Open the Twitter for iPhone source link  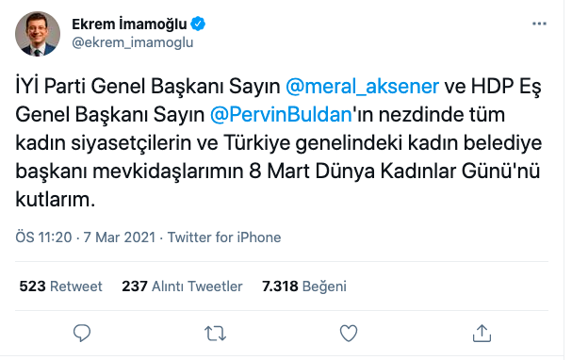224,237
